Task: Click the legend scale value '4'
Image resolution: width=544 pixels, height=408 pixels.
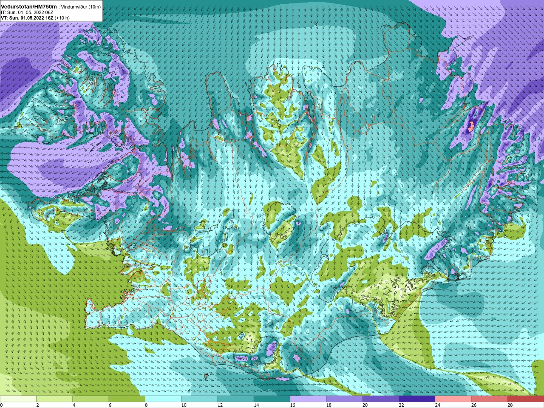Action: [x=74, y=405]
